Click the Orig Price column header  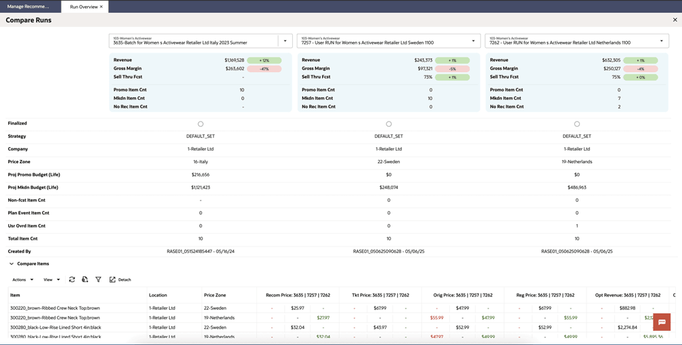click(x=463, y=295)
